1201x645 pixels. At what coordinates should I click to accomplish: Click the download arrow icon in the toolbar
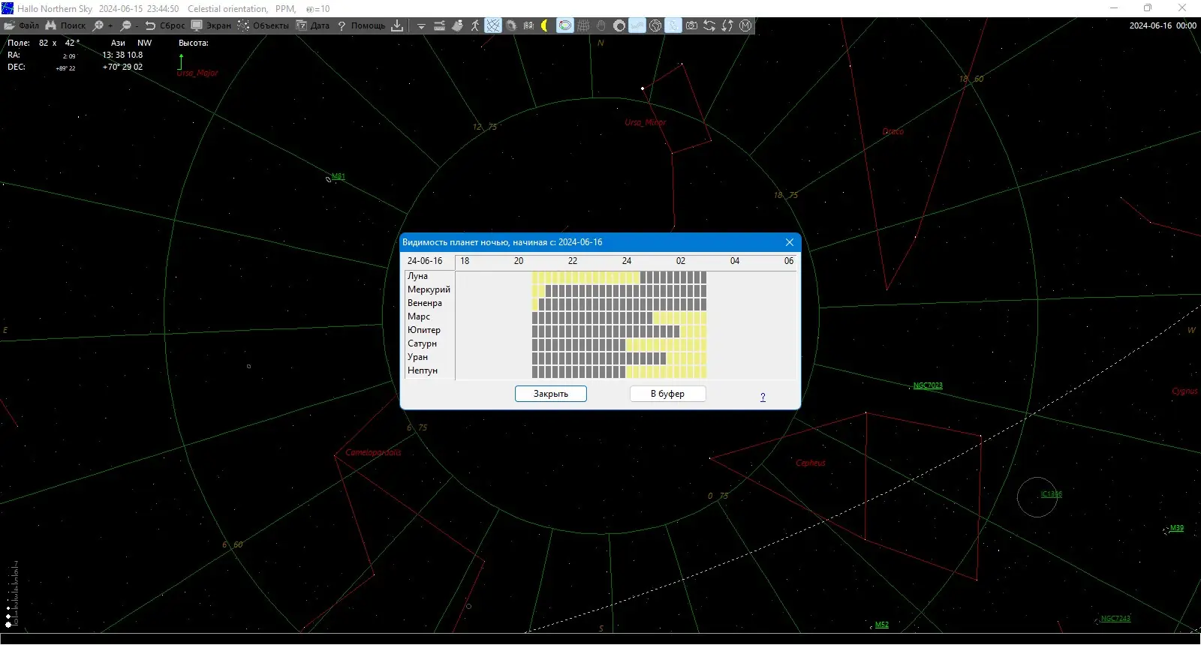coord(397,25)
